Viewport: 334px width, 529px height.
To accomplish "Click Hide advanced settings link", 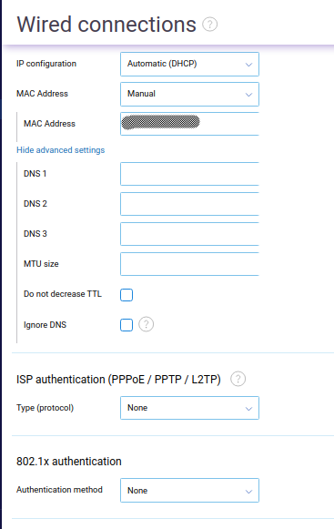I will [x=61, y=150].
